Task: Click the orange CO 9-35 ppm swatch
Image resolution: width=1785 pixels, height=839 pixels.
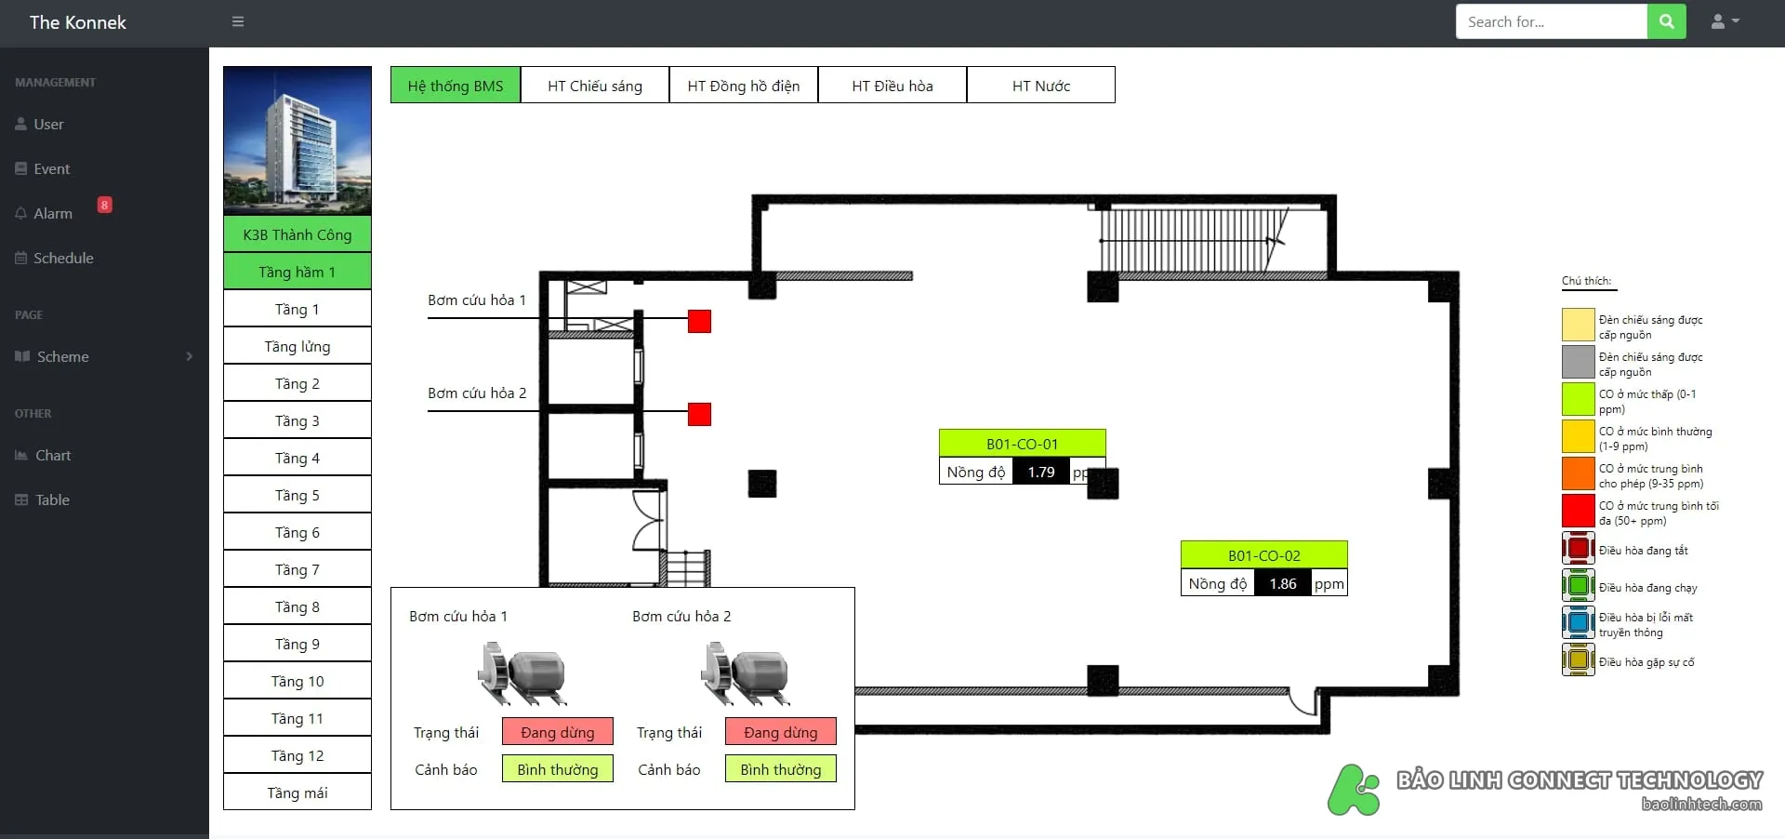Action: (x=1579, y=473)
